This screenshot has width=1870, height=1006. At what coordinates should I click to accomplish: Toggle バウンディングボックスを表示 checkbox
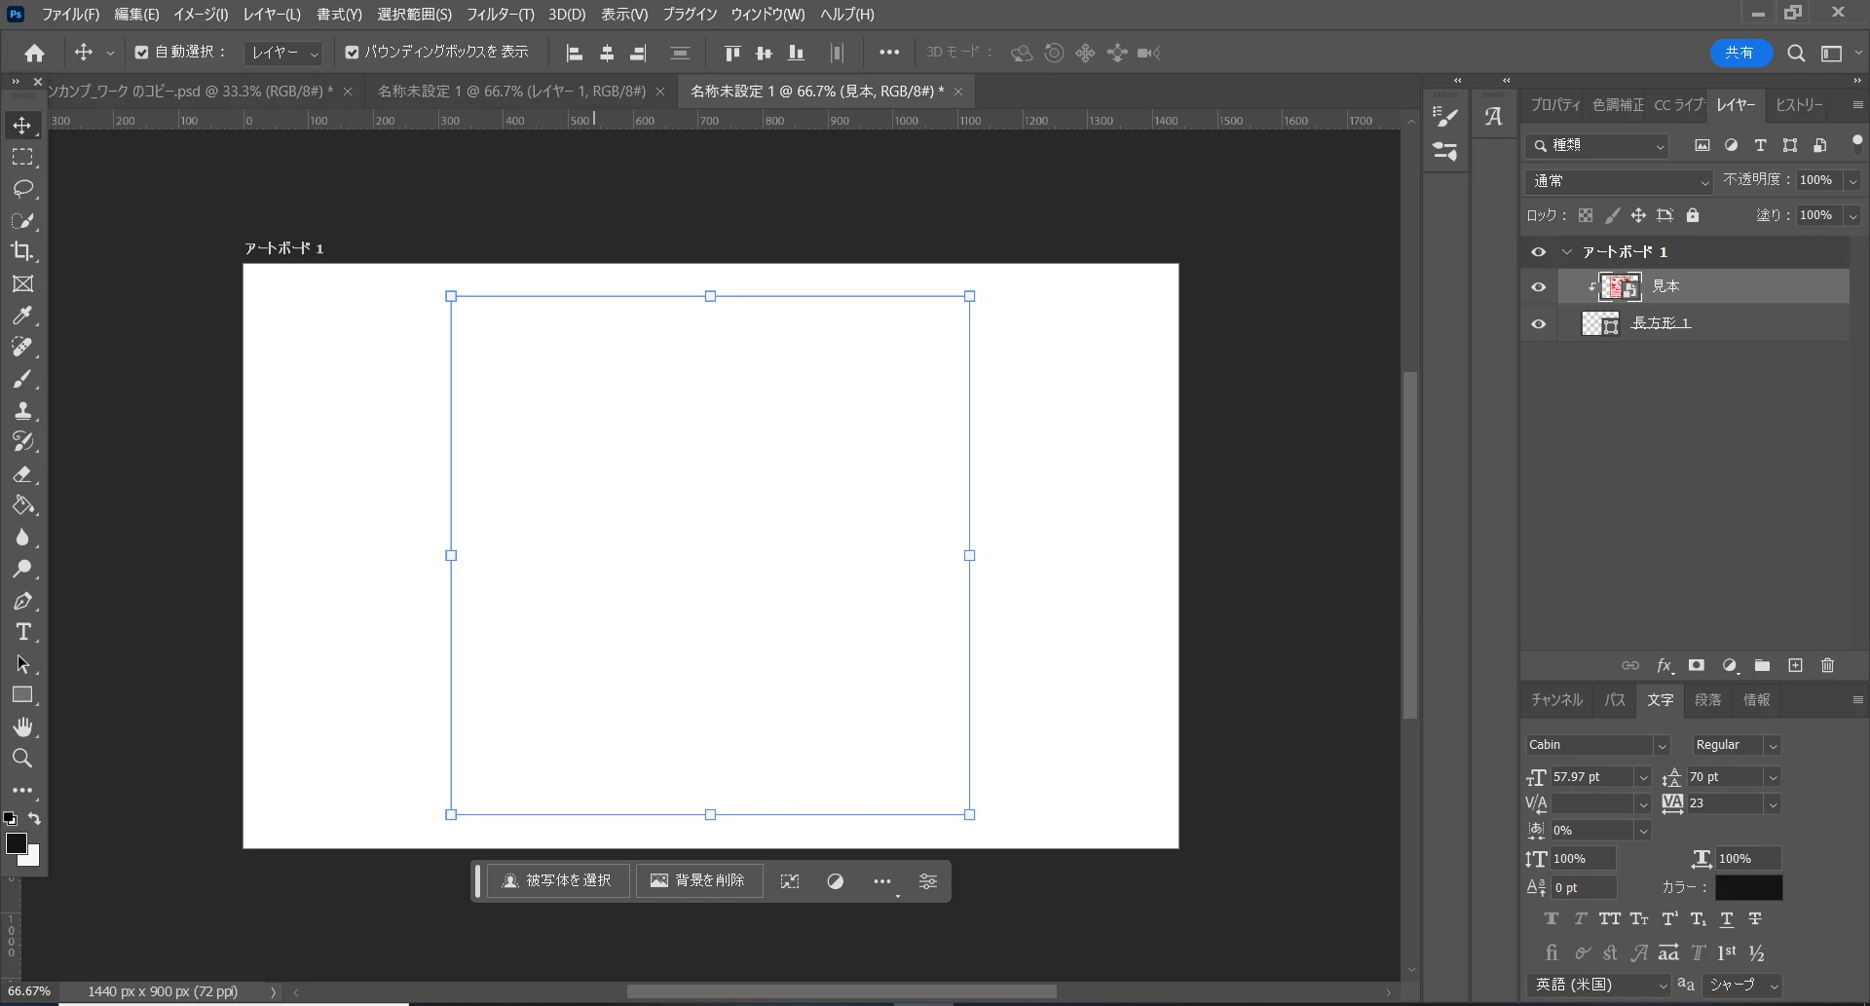352,53
